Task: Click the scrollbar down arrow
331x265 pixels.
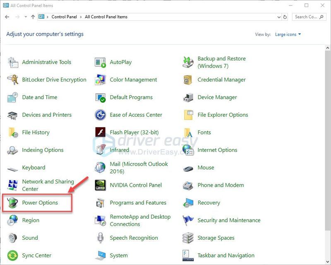Action: (x=327, y=262)
